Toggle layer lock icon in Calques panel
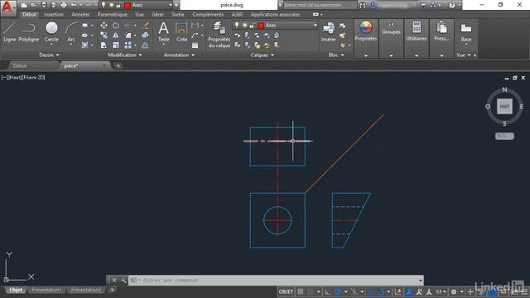The height and width of the screenshot is (298, 530). click(252, 26)
